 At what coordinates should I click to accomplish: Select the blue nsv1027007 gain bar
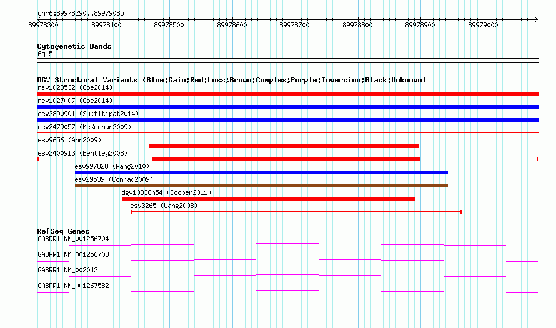click(287, 107)
